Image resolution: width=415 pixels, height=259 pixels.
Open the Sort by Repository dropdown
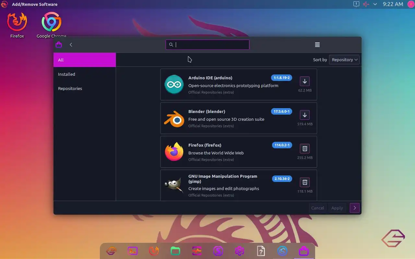click(x=344, y=60)
